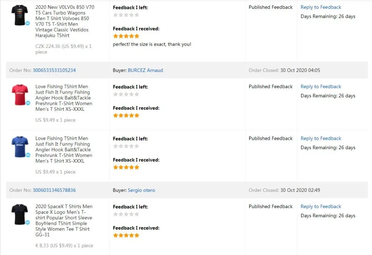Click the empty left-feedback stars for the SpaceX shirt
Screen dimensions: 372x255
(x=126, y=214)
